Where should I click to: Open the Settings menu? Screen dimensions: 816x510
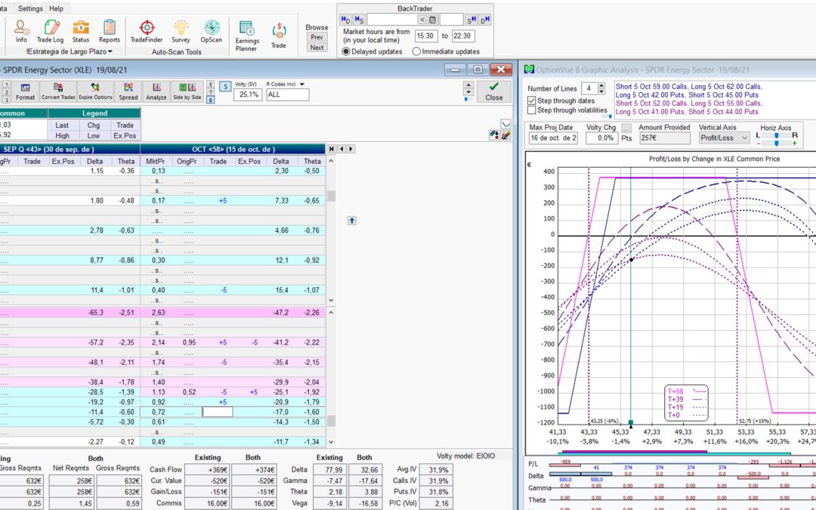click(30, 9)
